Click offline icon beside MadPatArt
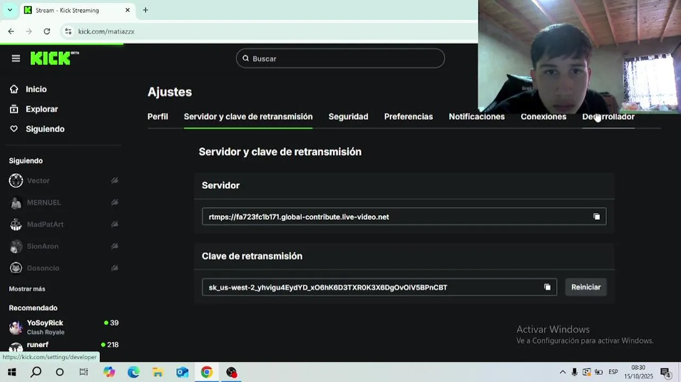This screenshot has height=382, width=681. 114,224
